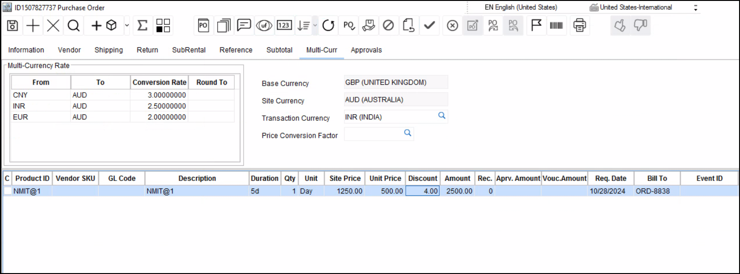The image size is (740, 274).
Task: Click EN English language indicator
Action: [521, 7]
